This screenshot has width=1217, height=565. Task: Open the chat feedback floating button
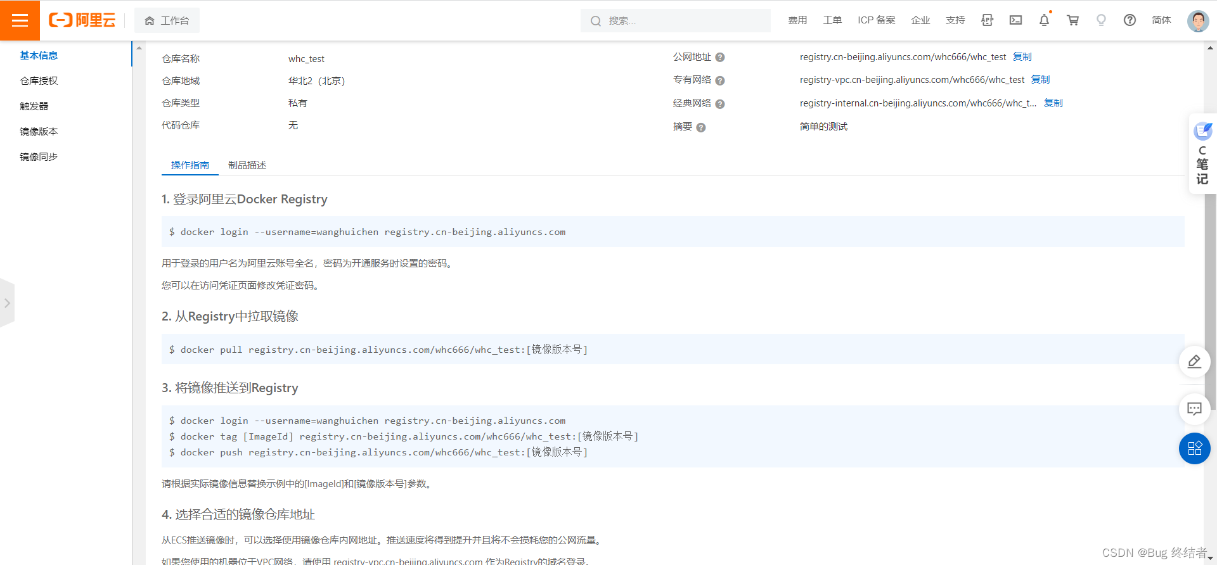tap(1194, 409)
